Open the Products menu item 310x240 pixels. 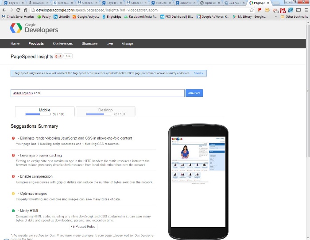coord(36,44)
